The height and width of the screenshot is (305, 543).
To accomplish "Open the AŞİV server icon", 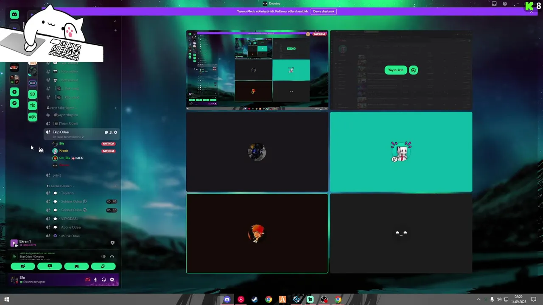I will point(33,116).
